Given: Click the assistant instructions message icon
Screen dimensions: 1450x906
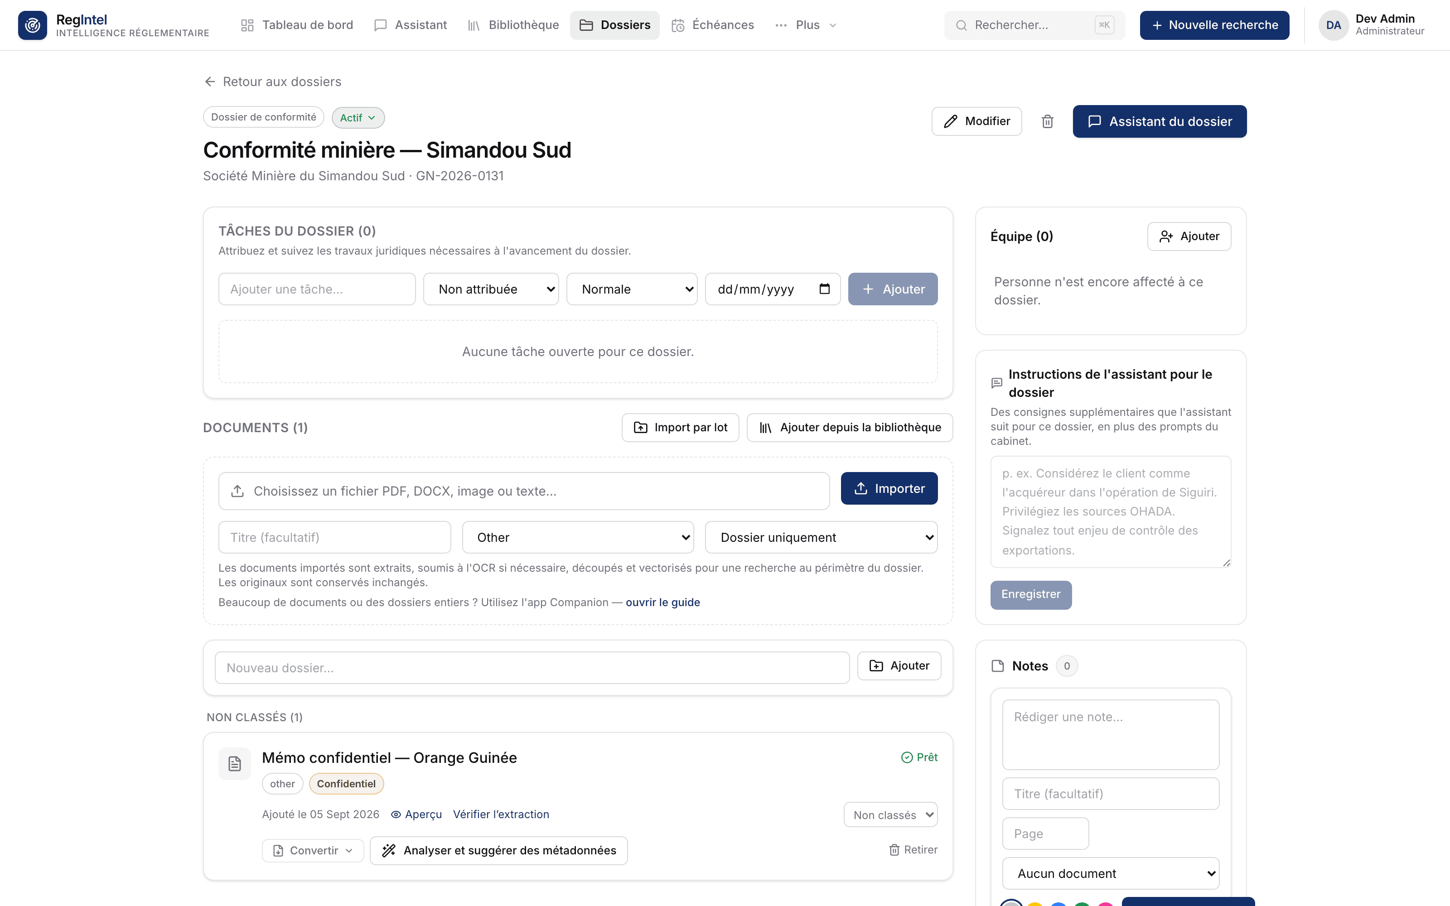Looking at the screenshot, I should 996,383.
